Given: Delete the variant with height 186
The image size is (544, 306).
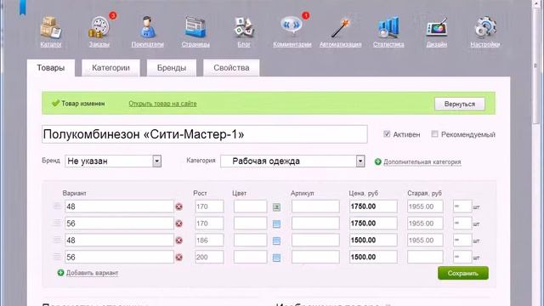Looking at the screenshot, I should point(179,241).
